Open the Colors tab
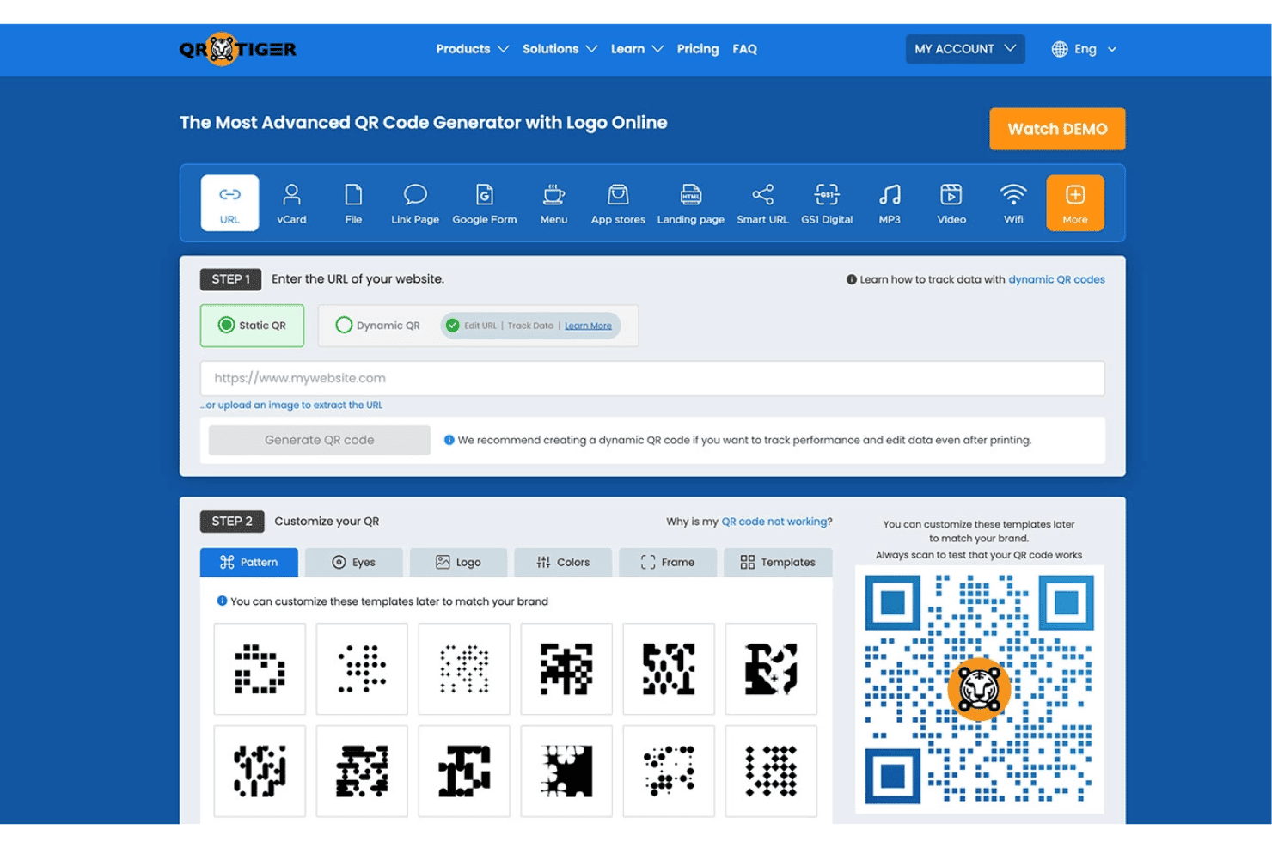The image size is (1272, 848). click(x=563, y=562)
